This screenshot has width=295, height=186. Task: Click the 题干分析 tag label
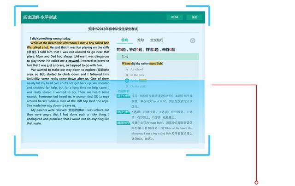pyautogui.click(x=124, y=96)
